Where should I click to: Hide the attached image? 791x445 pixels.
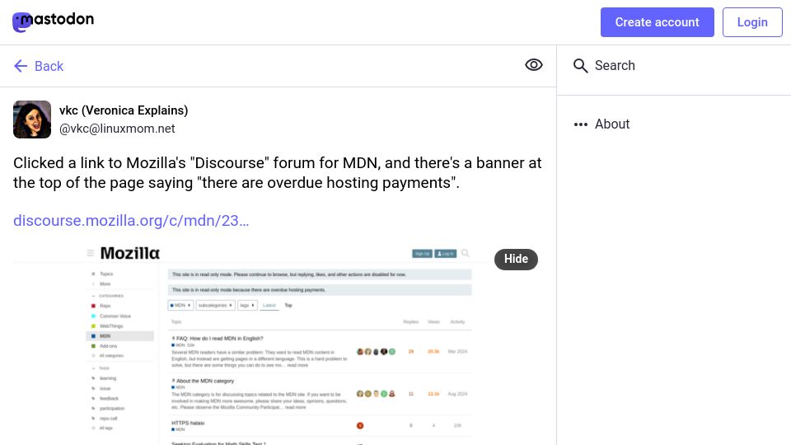(516, 259)
